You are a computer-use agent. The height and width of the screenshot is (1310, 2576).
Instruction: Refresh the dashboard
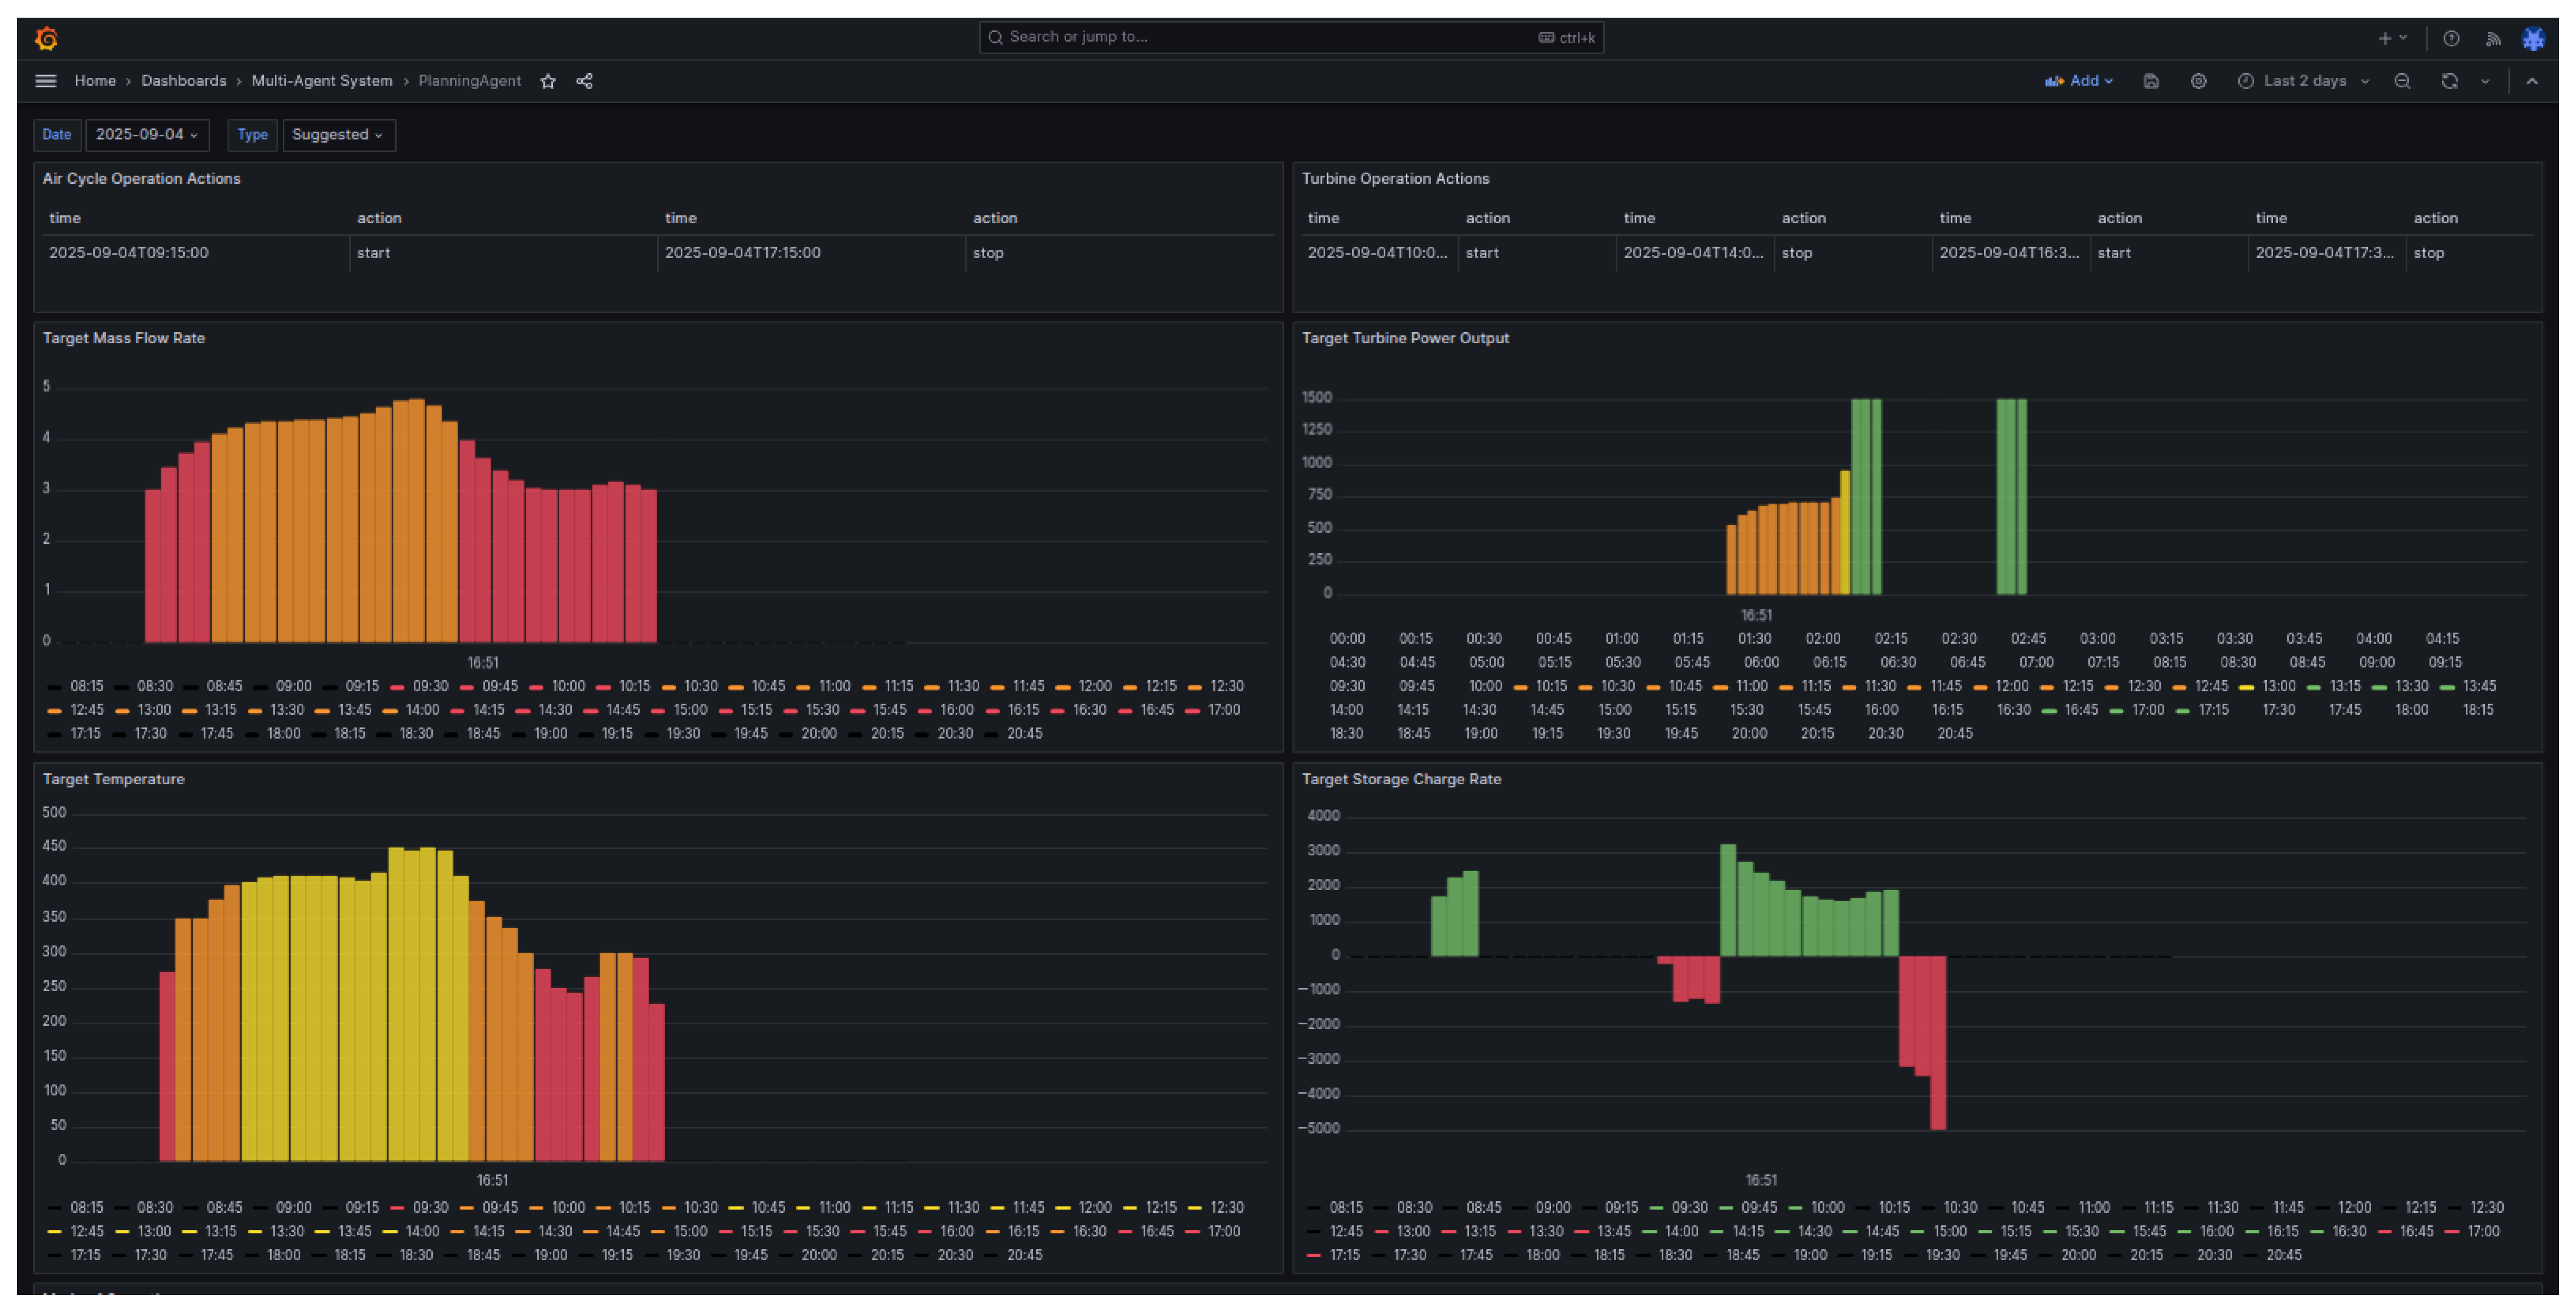pos(2449,81)
